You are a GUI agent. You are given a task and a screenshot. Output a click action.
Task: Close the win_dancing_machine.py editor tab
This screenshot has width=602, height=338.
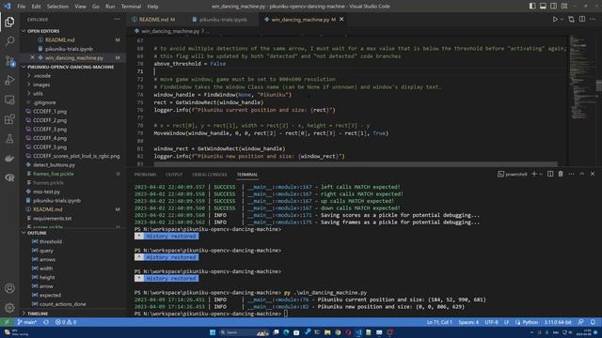tap(341, 19)
